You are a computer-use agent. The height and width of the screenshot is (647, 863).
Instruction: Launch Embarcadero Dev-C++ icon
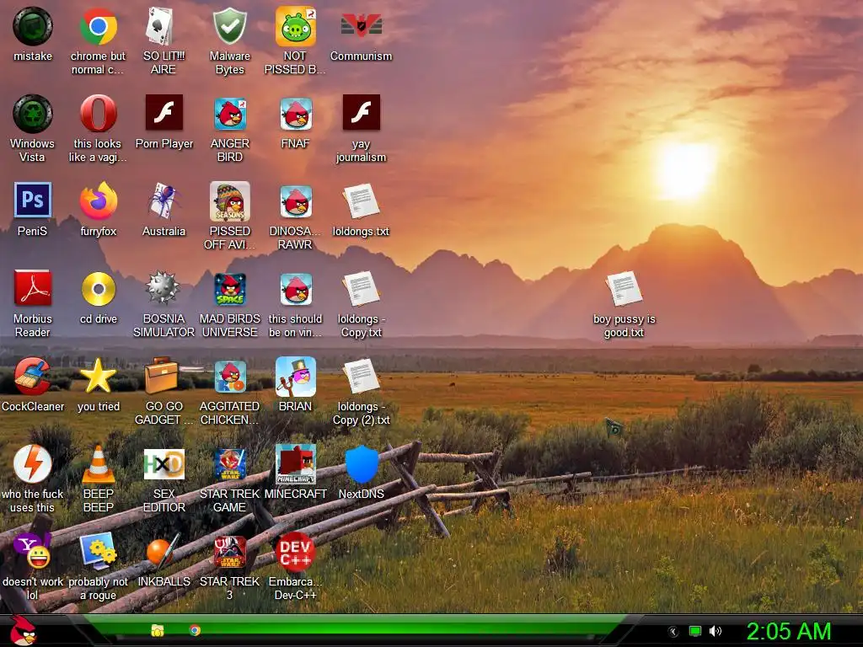(x=296, y=552)
